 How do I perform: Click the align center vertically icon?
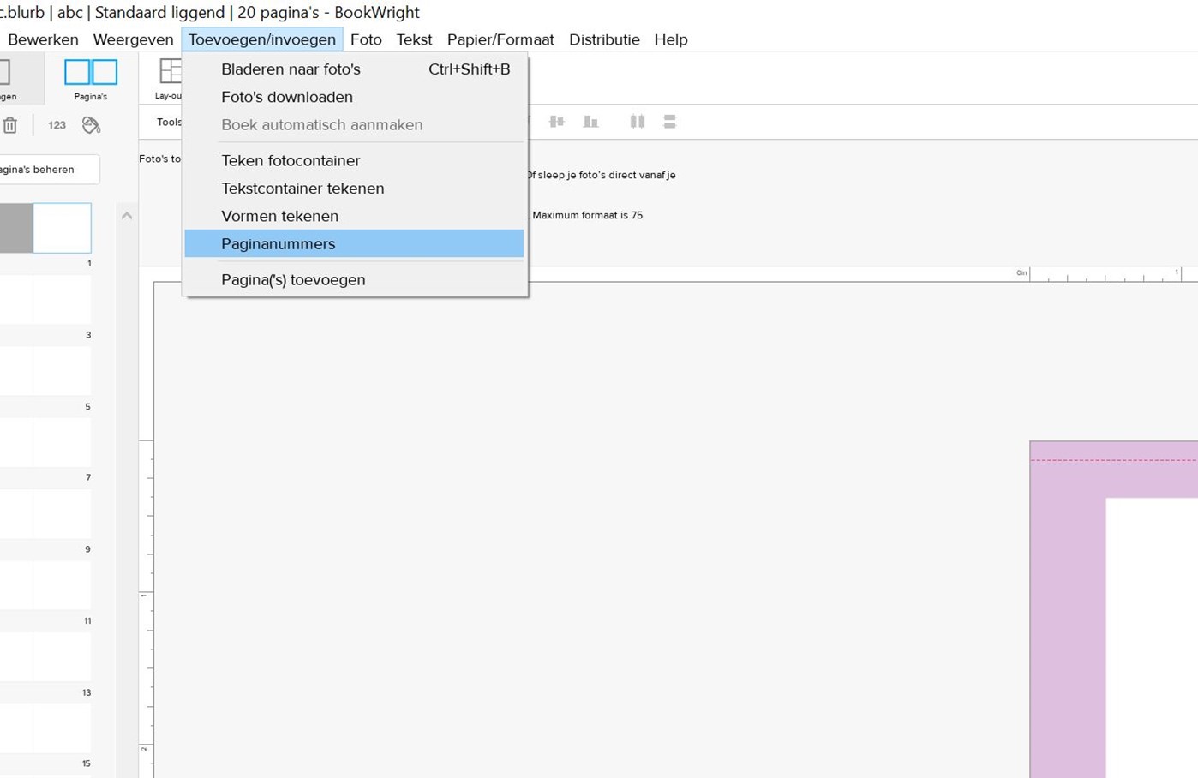click(x=557, y=122)
